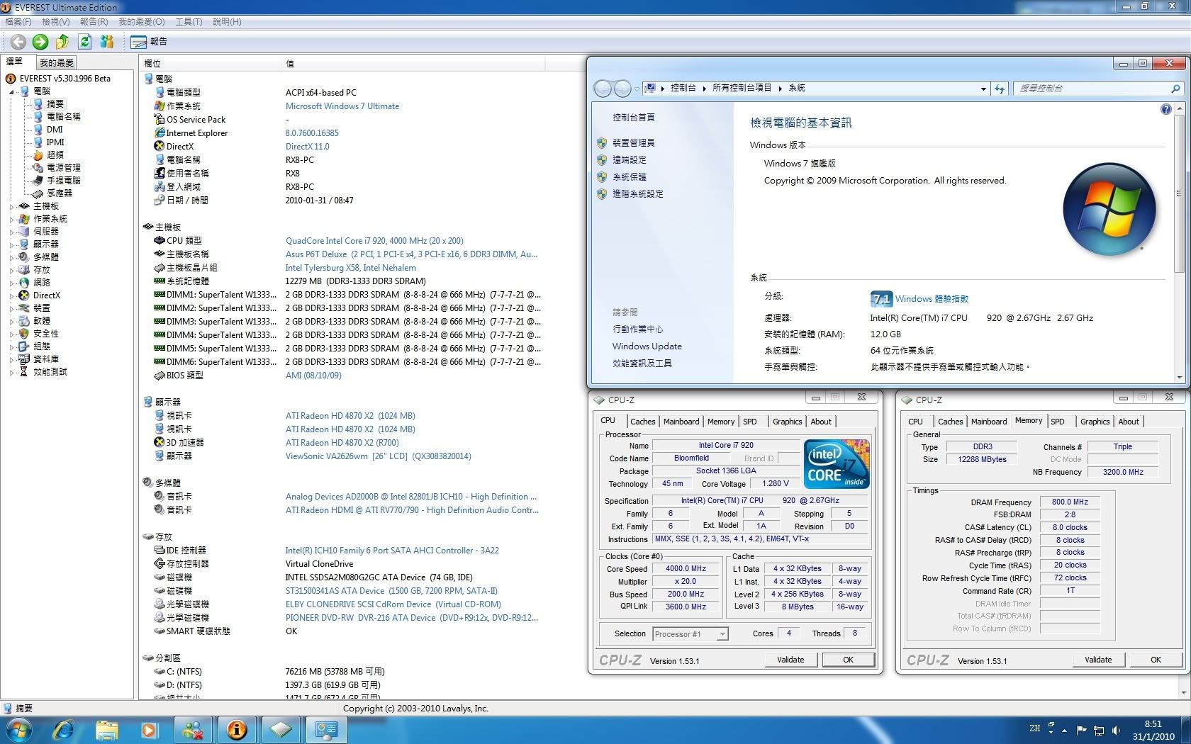Click the folder Up-level toolbar icon
The width and height of the screenshot is (1191, 744).
62,42
